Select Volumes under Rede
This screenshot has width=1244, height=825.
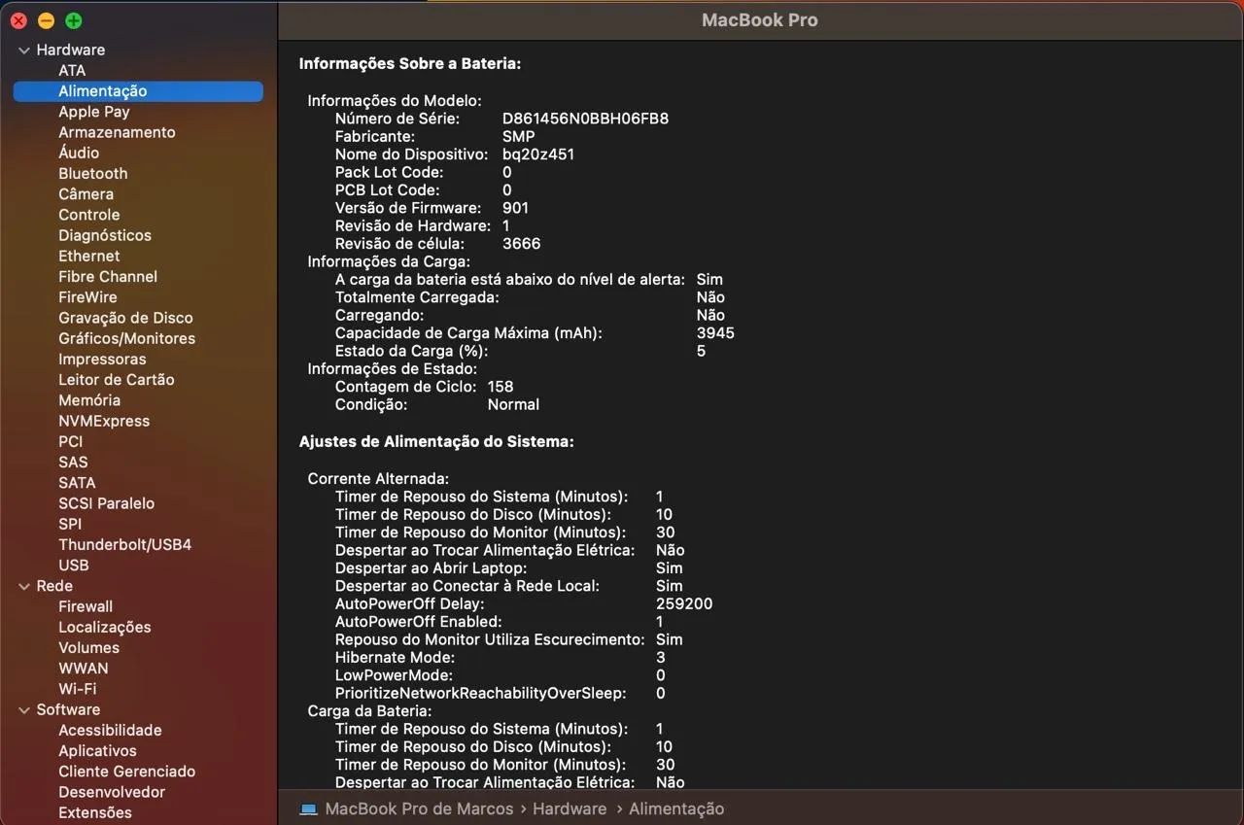88,648
